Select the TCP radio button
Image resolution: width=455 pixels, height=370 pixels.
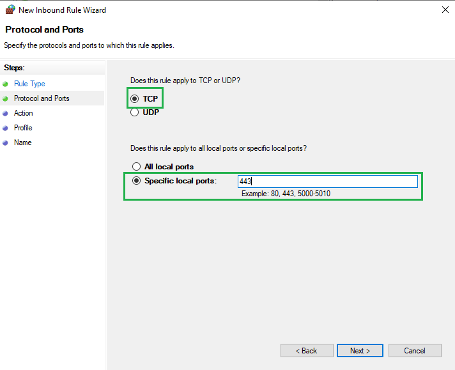(134, 98)
